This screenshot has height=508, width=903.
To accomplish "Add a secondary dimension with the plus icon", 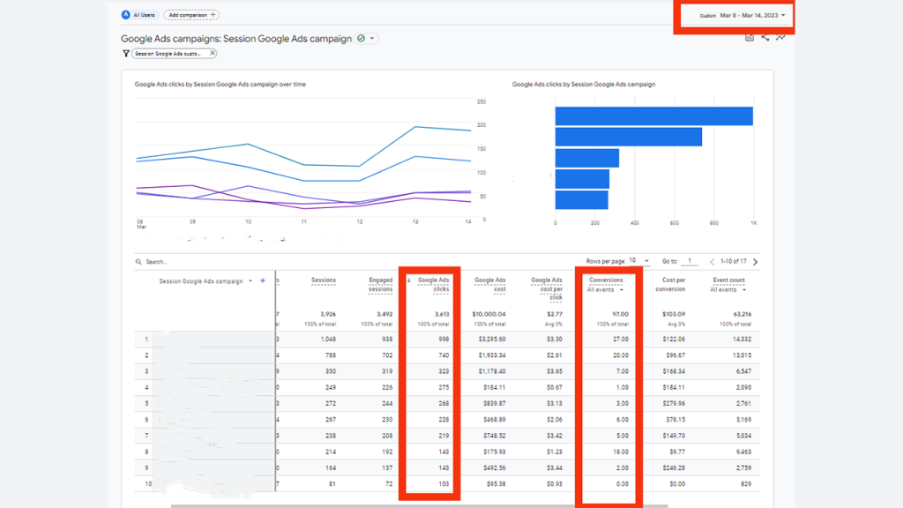I will pos(263,281).
